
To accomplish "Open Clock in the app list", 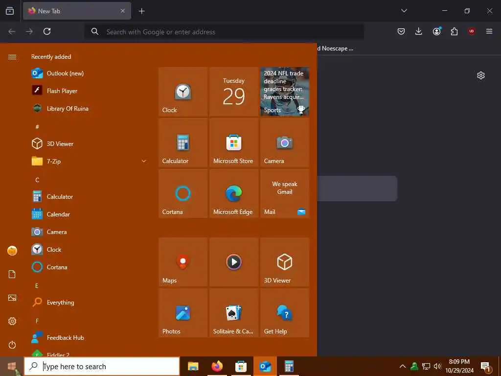I will (90, 249).
